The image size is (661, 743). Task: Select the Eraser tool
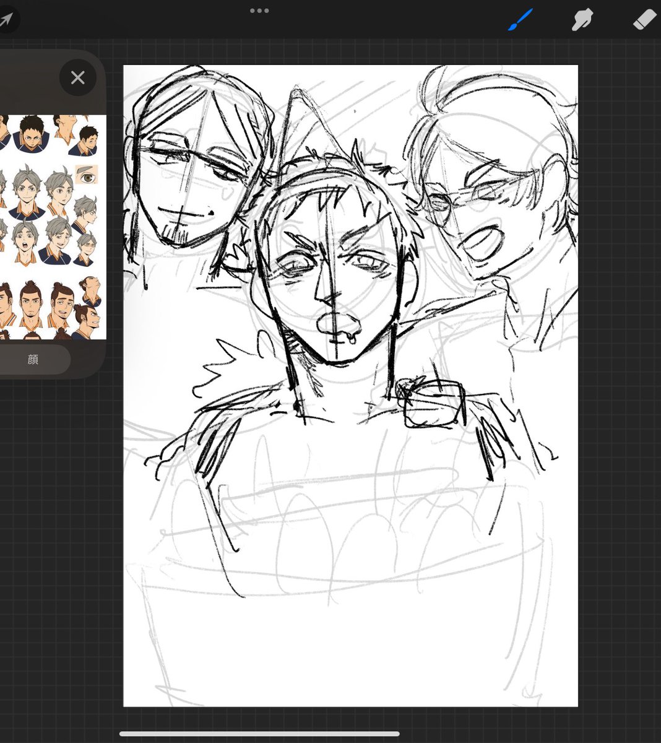coord(644,19)
